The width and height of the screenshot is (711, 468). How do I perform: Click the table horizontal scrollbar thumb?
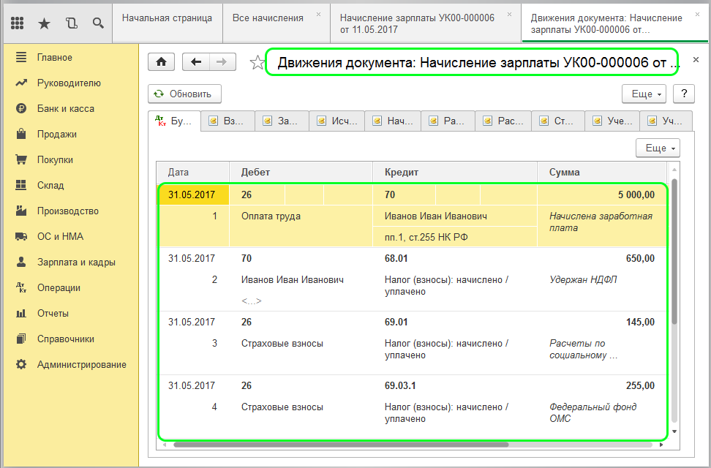(341, 445)
